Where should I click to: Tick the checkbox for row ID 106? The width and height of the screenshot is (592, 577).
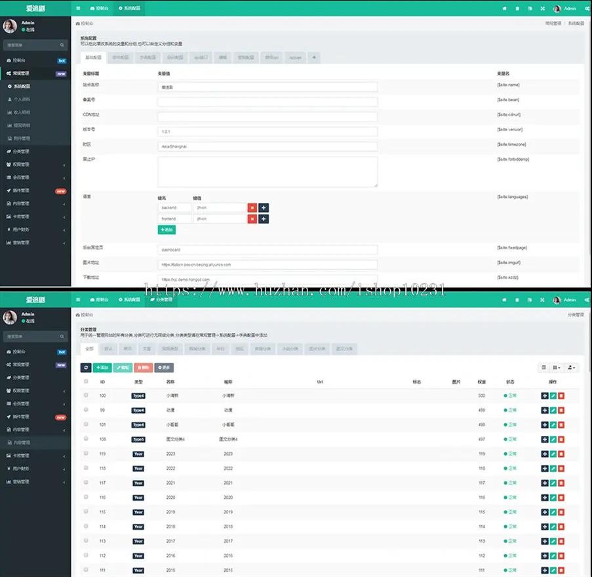[x=86, y=438]
